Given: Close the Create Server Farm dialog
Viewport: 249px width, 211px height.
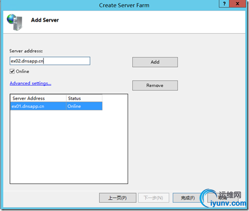Looking at the screenshot, I should click(238, 4).
